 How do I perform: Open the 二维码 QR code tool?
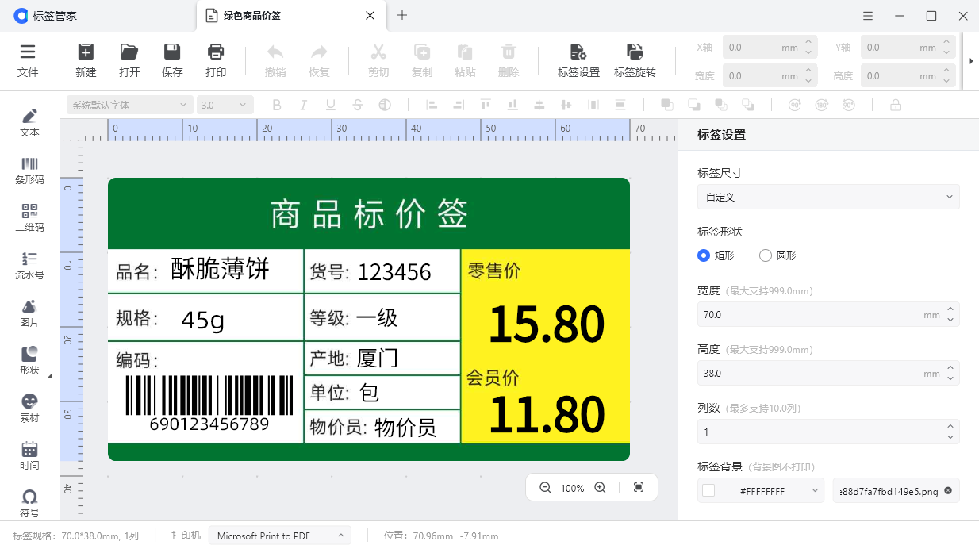[x=29, y=216]
